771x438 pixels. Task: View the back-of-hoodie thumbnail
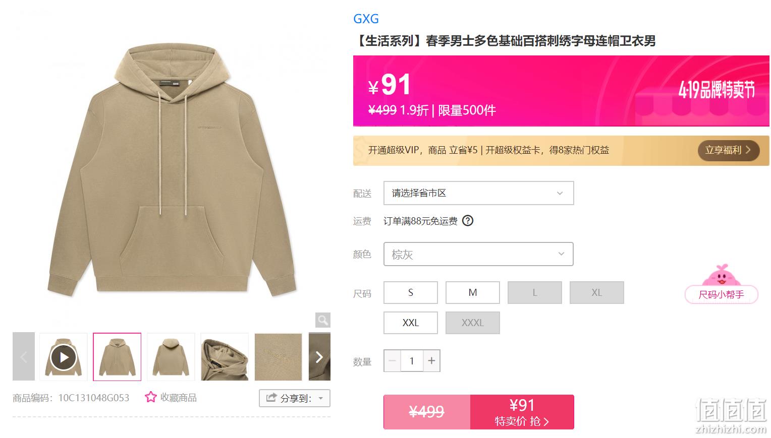[x=171, y=357]
